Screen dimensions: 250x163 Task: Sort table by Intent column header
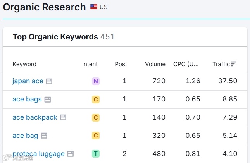pyautogui.click(x=90, y=64)
